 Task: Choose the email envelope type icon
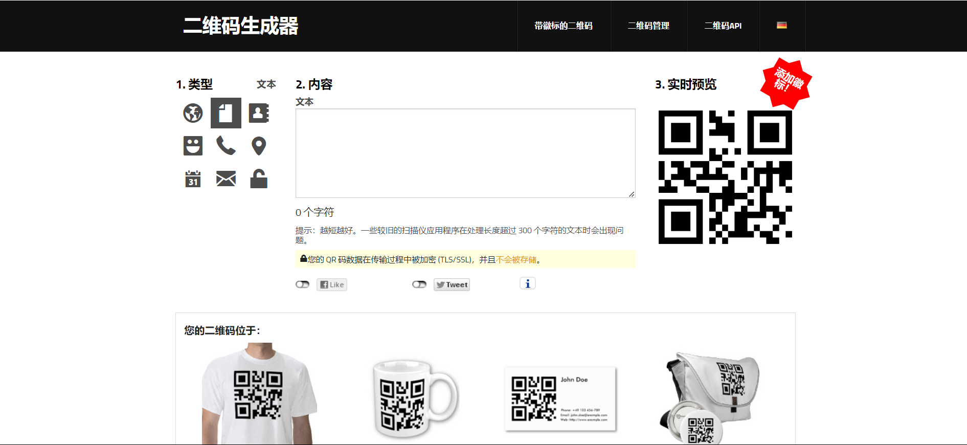click(x=226, y=179)
